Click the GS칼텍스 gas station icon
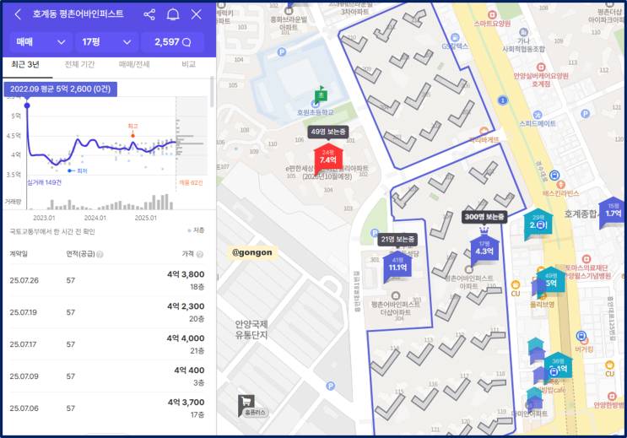This screenshot has width=627, height=438. point(455,38)
